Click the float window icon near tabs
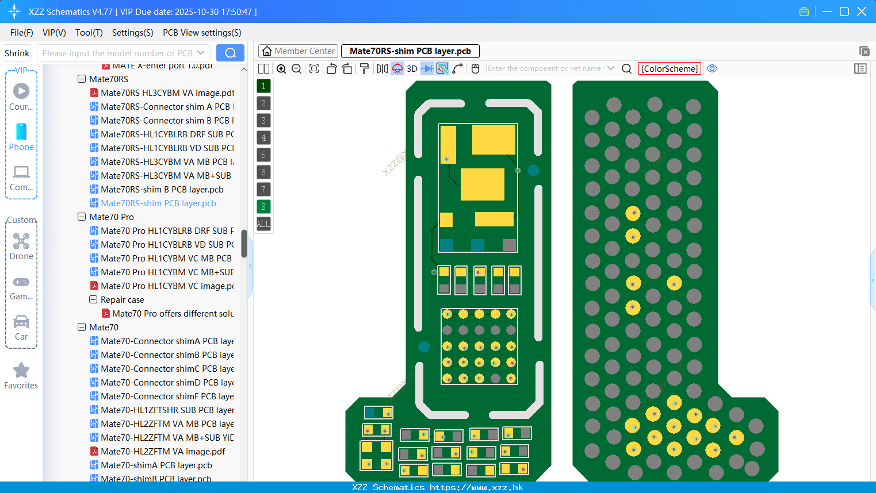Viewport: 876px width, 493px height. tap(864, 51)
